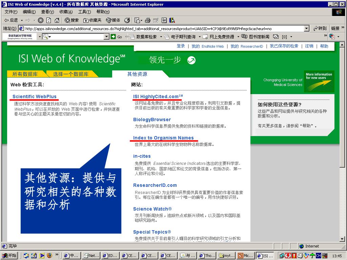
Task: Open the 文件(F) menu
Action: tap(11, 12)
